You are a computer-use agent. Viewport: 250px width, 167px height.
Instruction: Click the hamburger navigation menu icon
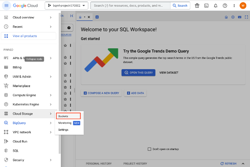6,6
